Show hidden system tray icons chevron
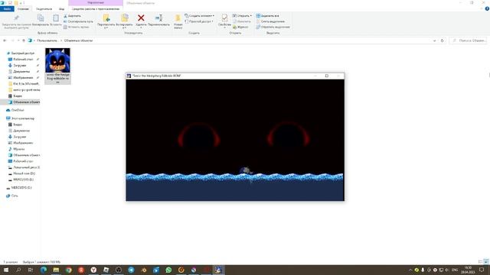490x275 pixels. (410, 270)
